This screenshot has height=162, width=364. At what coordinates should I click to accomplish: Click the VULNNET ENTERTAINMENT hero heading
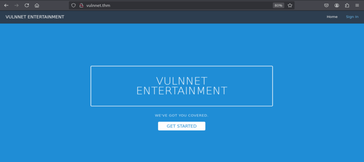tap(182, 86)
